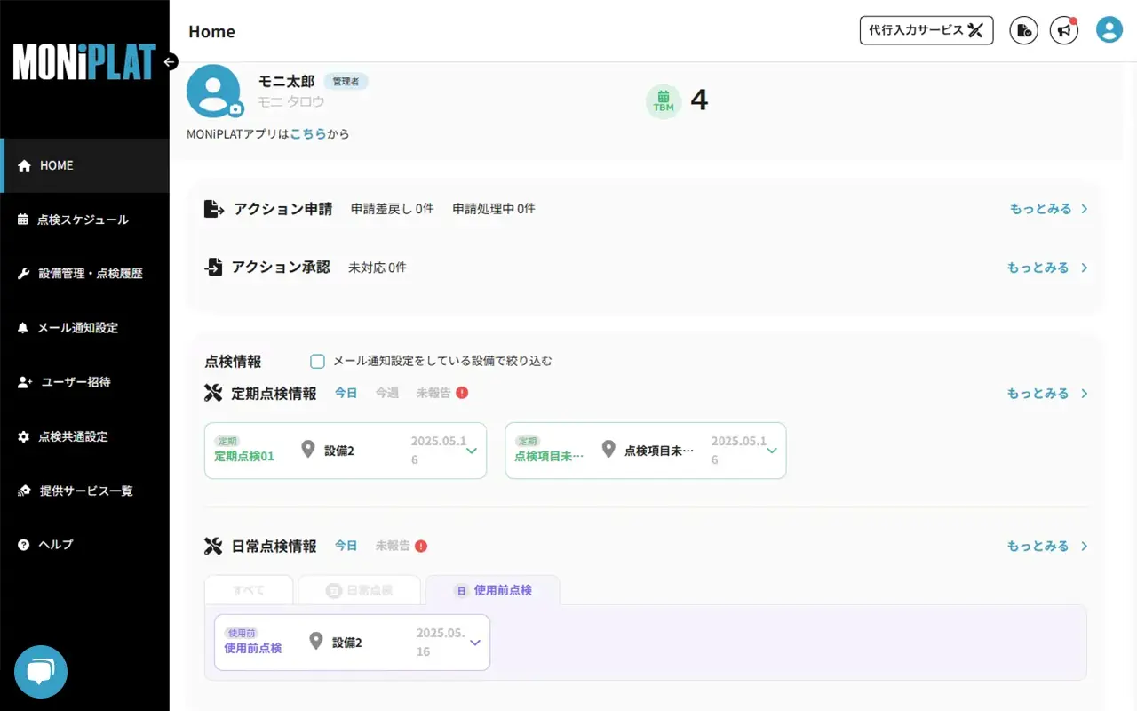Enable the メール通知設定 filter checkbox
This screenshot has width=1137, height=711.
317,361
